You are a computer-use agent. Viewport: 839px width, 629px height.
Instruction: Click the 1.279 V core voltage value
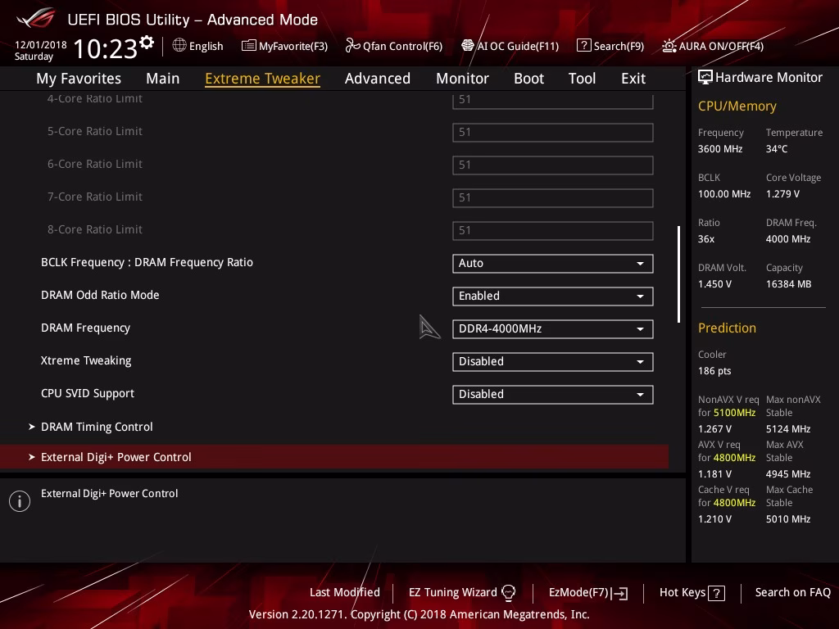782,193
